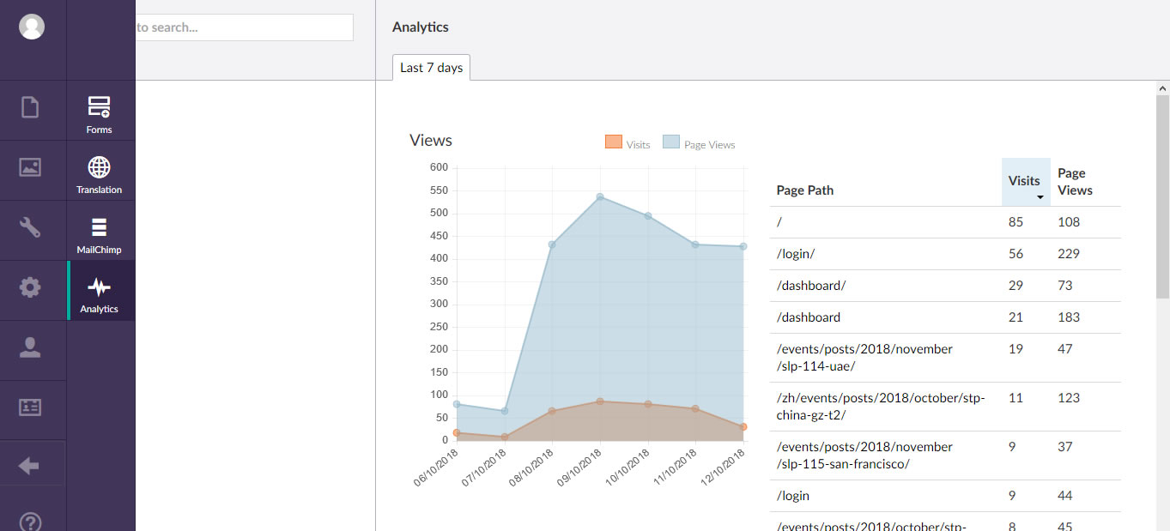This screenshot has width=1170, height=531.
Task: Select the "/login" path with 9 visits
Action: point(793,496)
